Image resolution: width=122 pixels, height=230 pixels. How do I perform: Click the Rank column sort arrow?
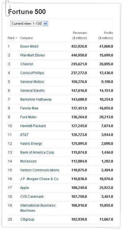click(16, 38)
